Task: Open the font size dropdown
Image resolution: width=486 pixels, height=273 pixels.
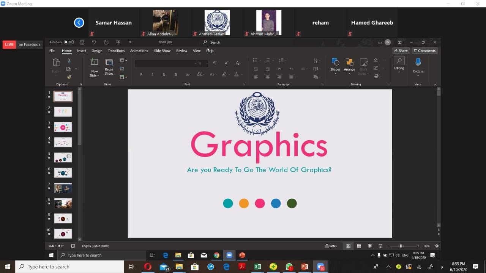Action: tap(207, 63)
